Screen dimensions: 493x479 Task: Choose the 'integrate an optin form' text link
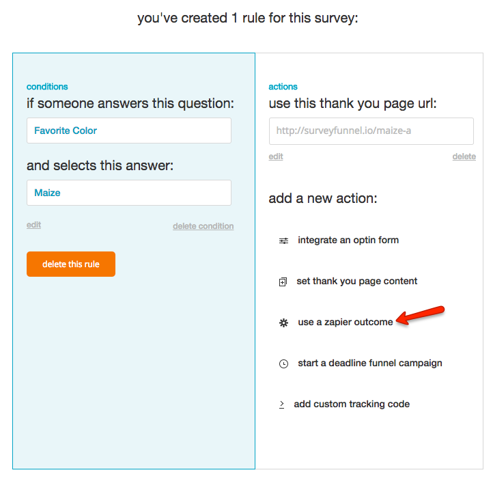[348, 240]
